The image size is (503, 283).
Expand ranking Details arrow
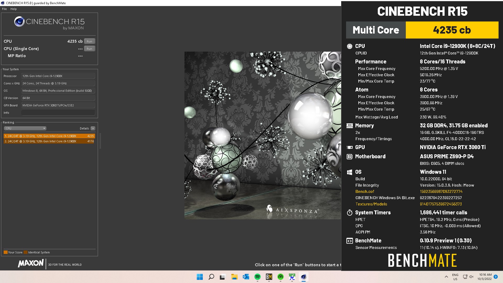coord(93,128)
